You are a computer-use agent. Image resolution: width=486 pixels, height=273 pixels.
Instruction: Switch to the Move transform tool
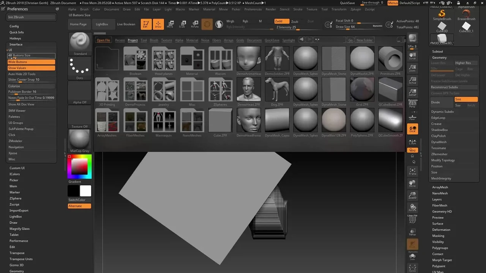point(170,24)
